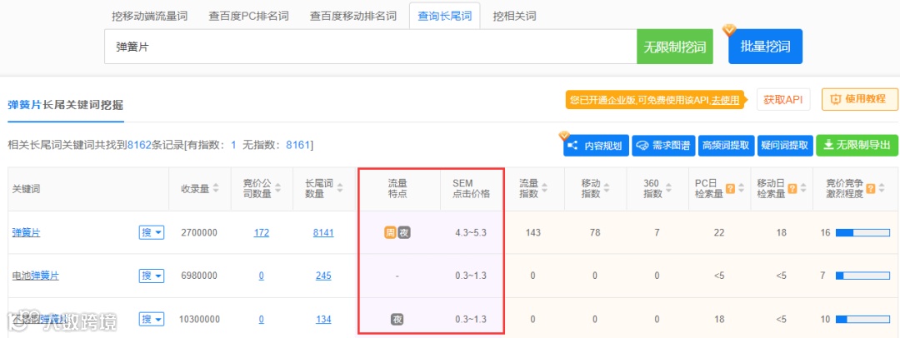The image size is (900, 338).
Task: Click the competition bar showing 10
Action: pos(862,319)
